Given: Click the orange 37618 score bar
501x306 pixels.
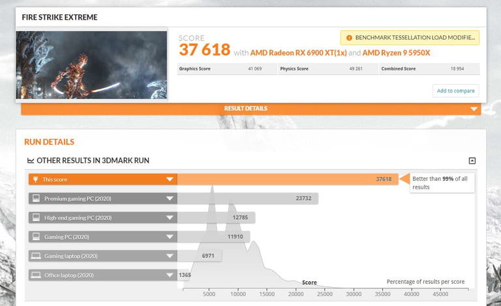Looking at the screenshot, I should point(288,179).
